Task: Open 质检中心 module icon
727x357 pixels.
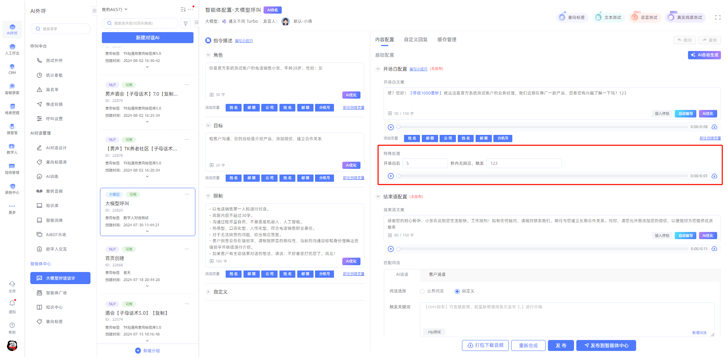Action: click(12, 189)
